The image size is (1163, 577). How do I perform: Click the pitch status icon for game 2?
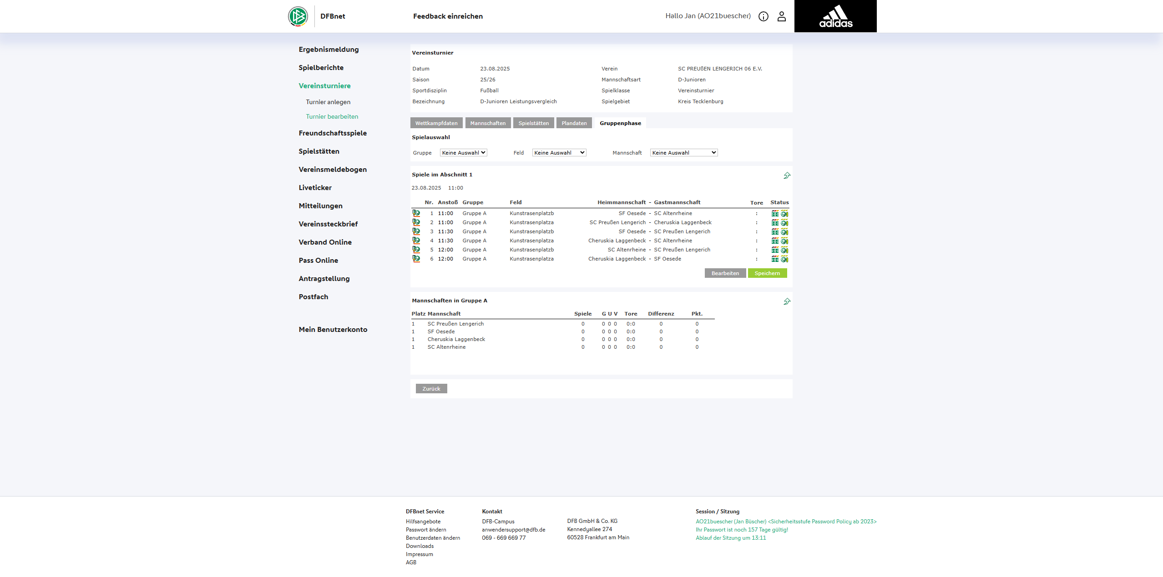pyautogui.click(x=775, y=223)
